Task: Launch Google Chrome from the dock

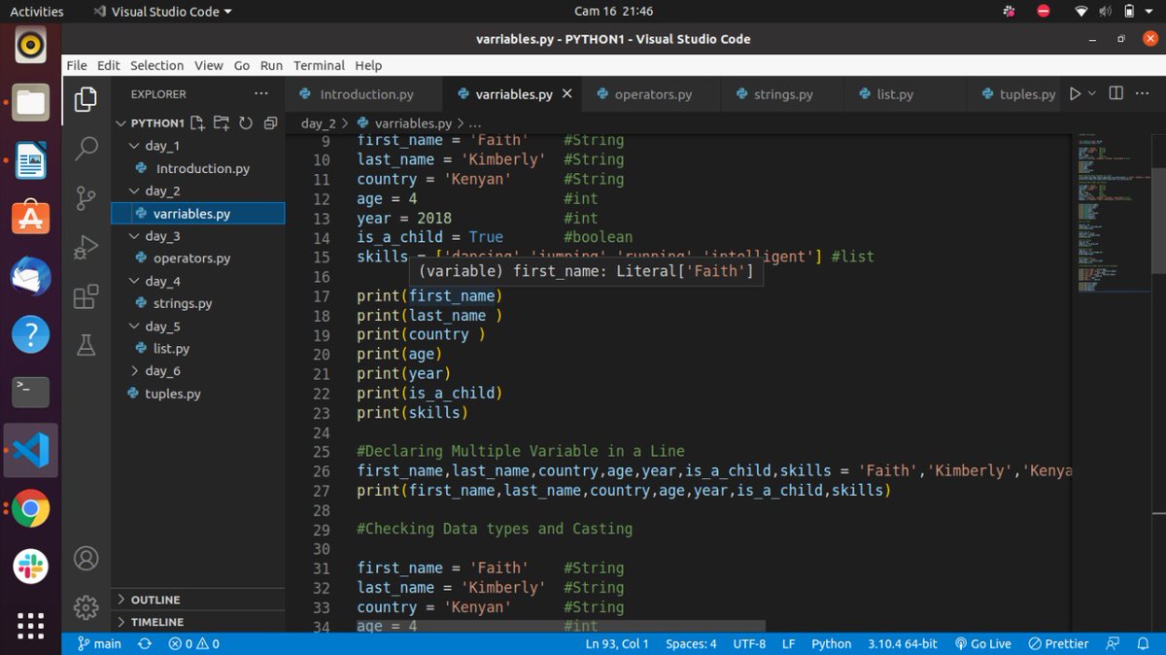Action: [x=30, y=508]
